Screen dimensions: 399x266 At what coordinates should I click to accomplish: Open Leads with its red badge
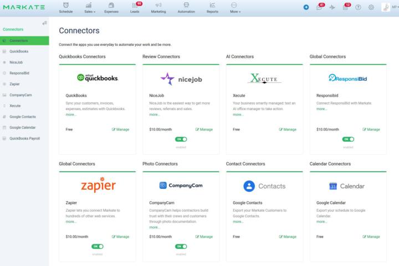point(135,8)
